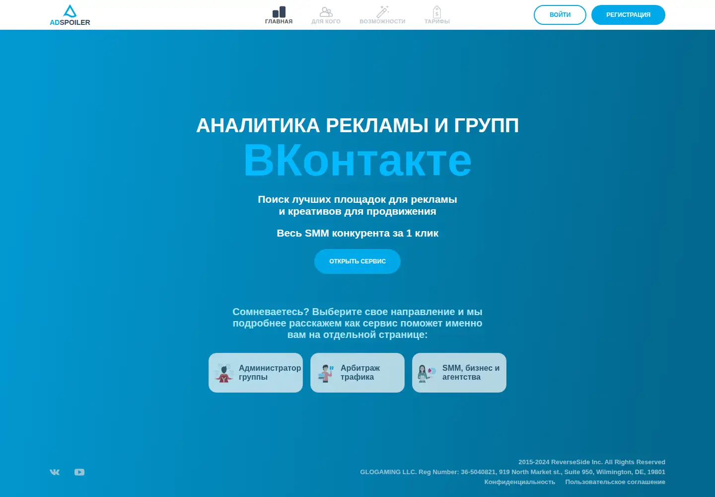Click the Администратор группы avatar illustration
This screenshot has height=497, width=715.
pyautogui.click(x=224, y=373)
